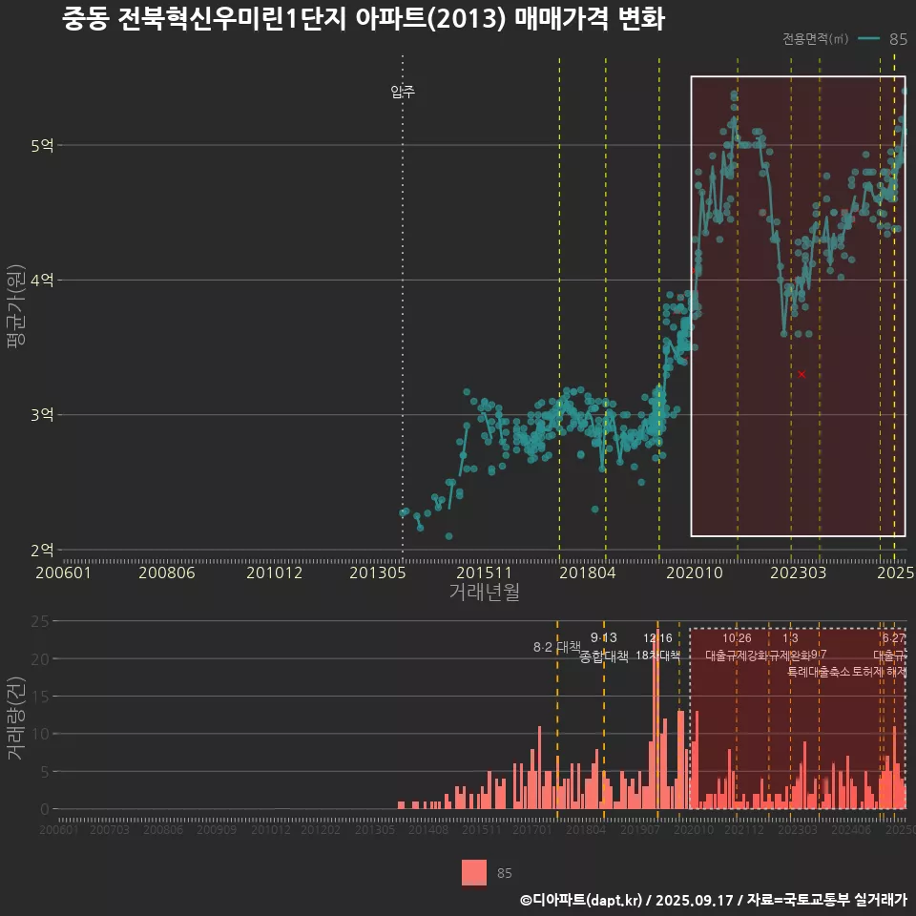Click the 규제완화 annotation label
Viewport: 916px width, 916px height.
[790, 656]
